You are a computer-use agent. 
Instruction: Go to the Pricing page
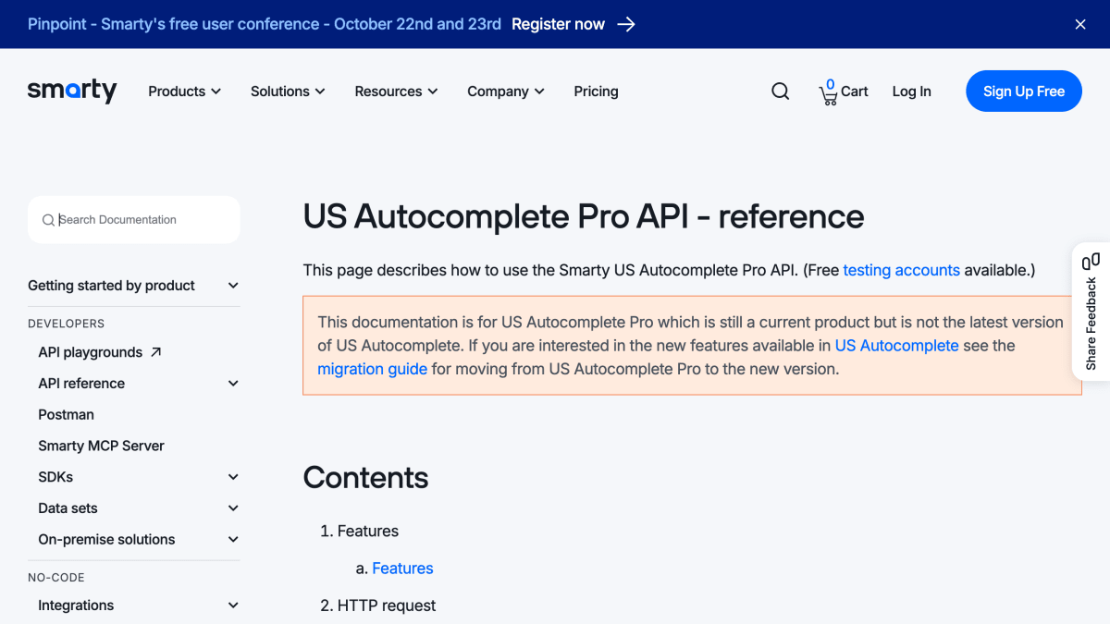[x=596, y=92]
